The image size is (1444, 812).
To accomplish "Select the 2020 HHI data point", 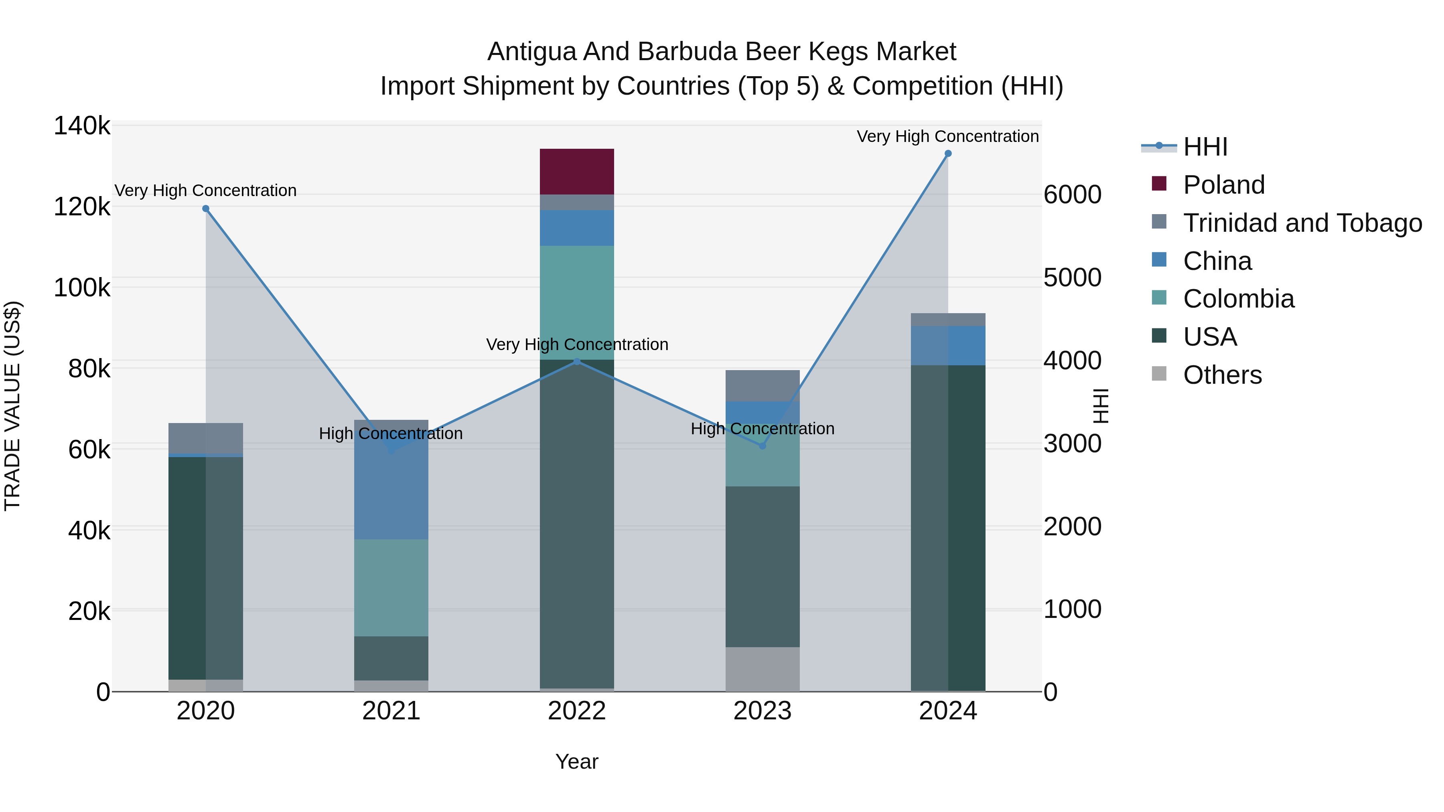I will tap(206, 209).
